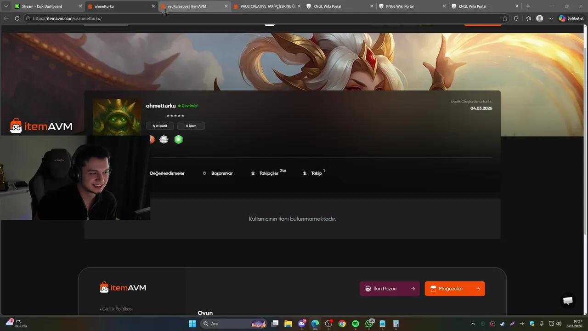This screenshot has height=331, width=588.
Task: Expand the hidden system tray icons
Action: [x=473, y=324]
